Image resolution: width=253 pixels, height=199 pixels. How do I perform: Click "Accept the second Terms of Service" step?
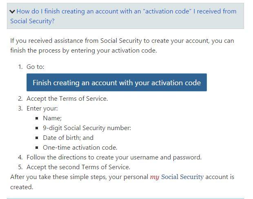click(x=78, y=167)
